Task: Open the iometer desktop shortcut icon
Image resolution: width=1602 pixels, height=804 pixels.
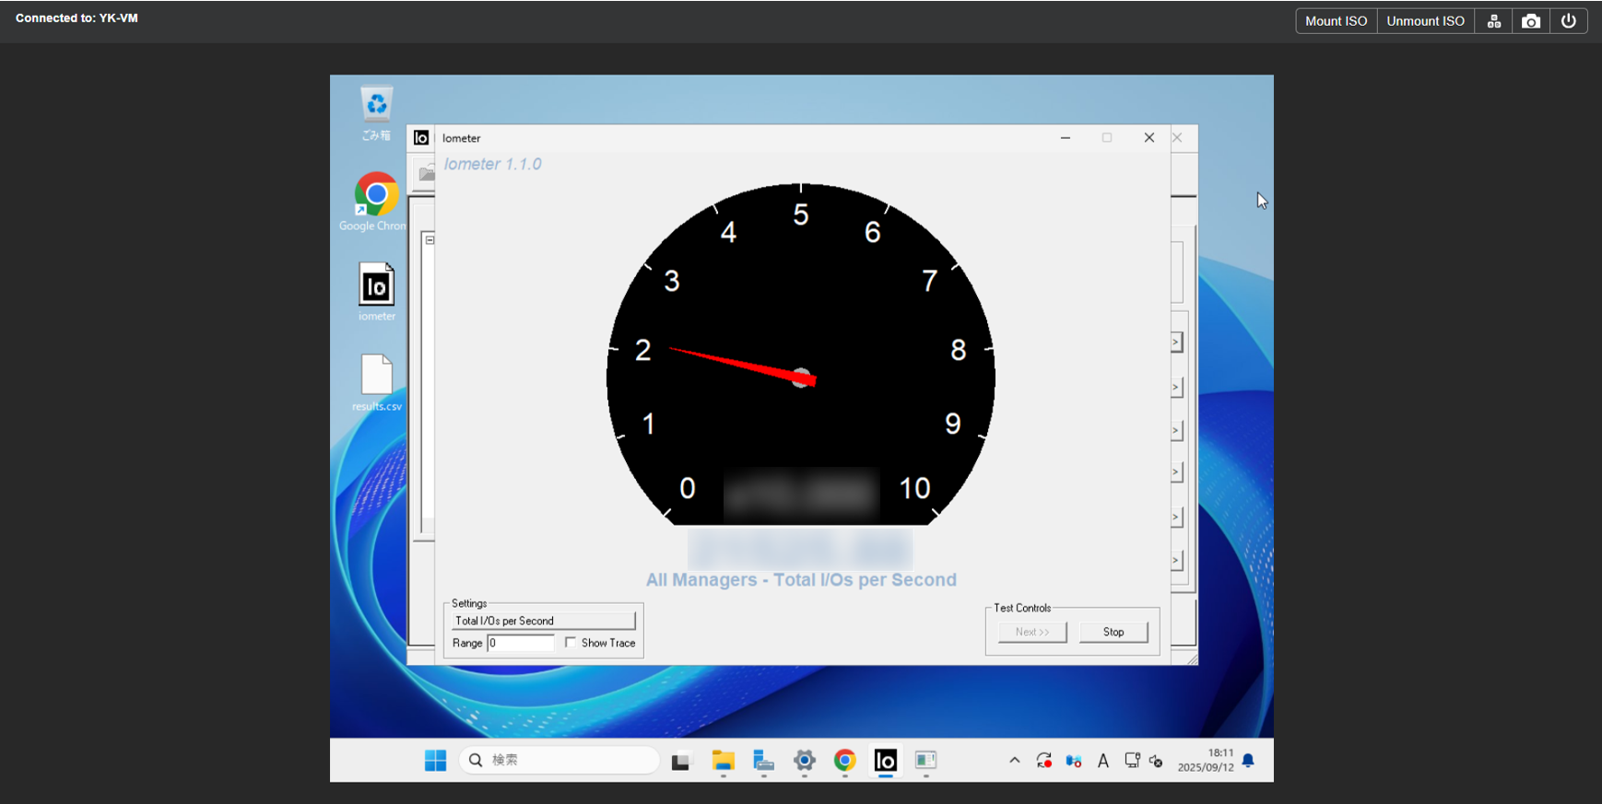Action: (376, 286)
